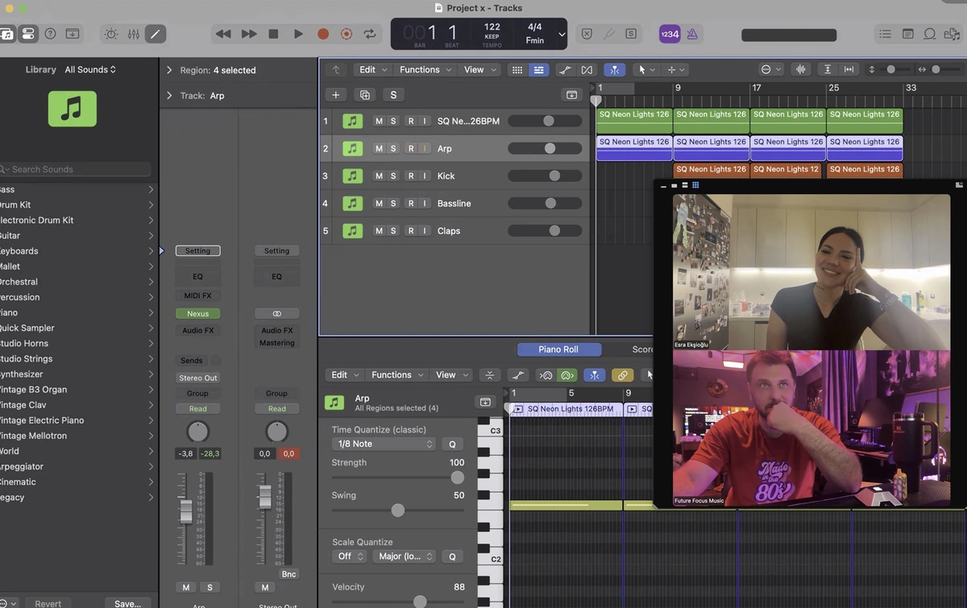Toggle the Flex button in Tracks area
The image size is (967, 608).
tap(587, 70)
